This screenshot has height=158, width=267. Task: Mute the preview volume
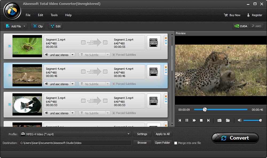[240, 121]
